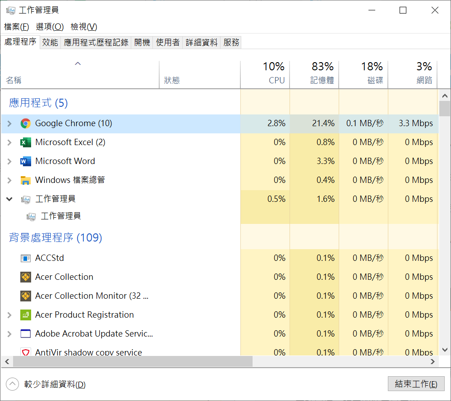
Task: Select the Acer Collection Monitor row
Action: tap(220, 296)
